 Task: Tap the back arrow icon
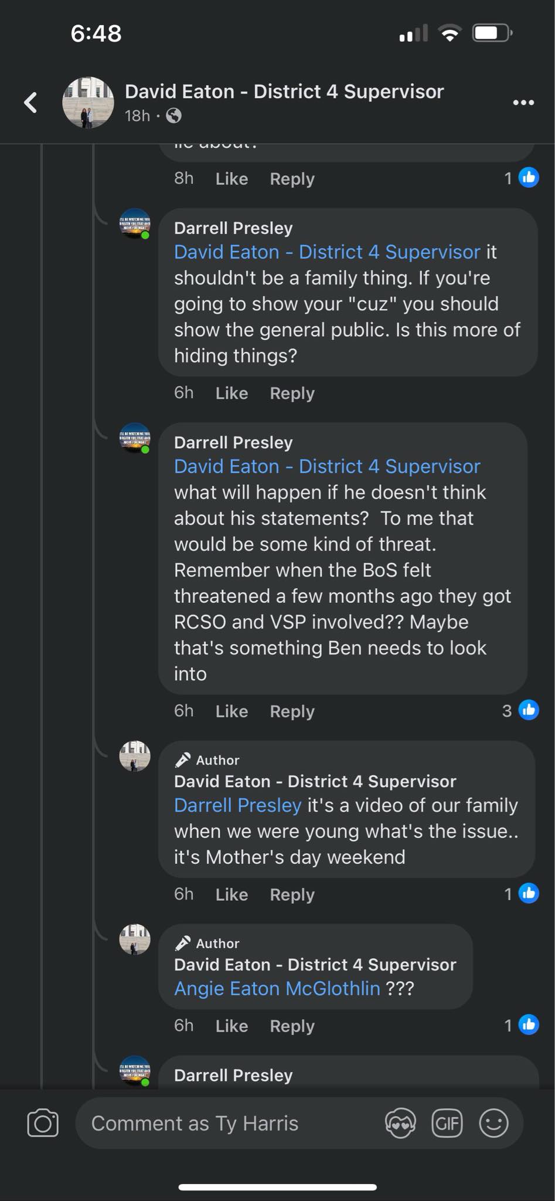(30, 103)
